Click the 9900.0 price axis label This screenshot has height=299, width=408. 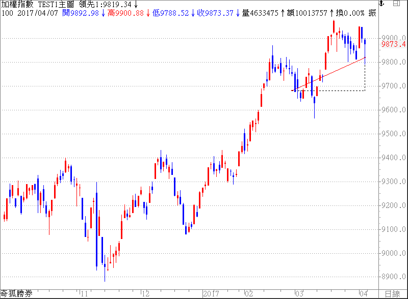point(393,38)
